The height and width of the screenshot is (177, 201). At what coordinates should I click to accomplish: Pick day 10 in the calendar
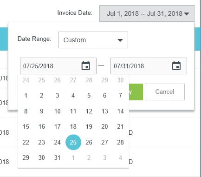coord(57,111)
